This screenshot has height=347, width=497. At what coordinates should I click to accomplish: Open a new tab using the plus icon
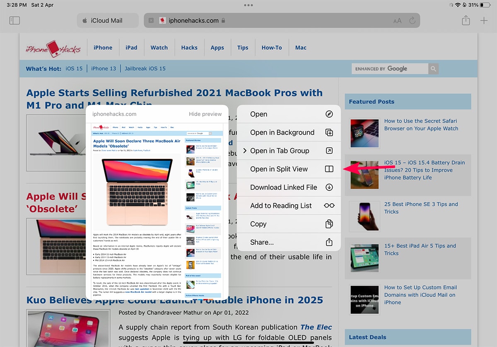tap(484, 20)
